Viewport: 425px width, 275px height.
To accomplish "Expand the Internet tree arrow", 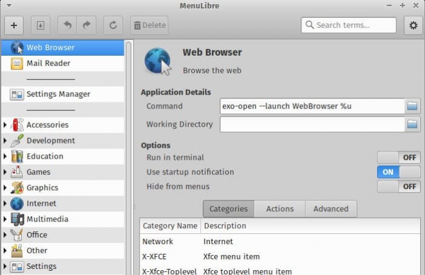I will click(5, 203).
